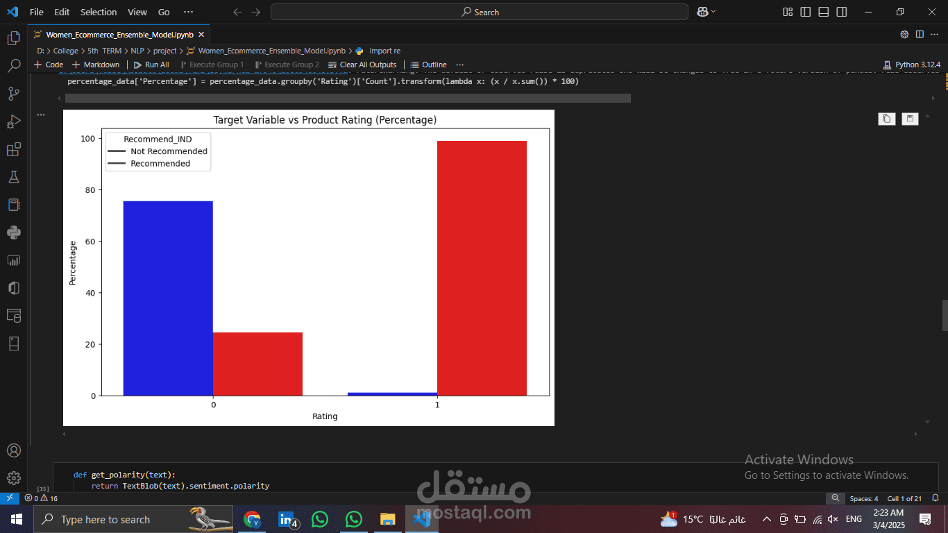Viewport: 948px width, 533px height.
Task: Open the Selection menu
Action: pos(99,12)
